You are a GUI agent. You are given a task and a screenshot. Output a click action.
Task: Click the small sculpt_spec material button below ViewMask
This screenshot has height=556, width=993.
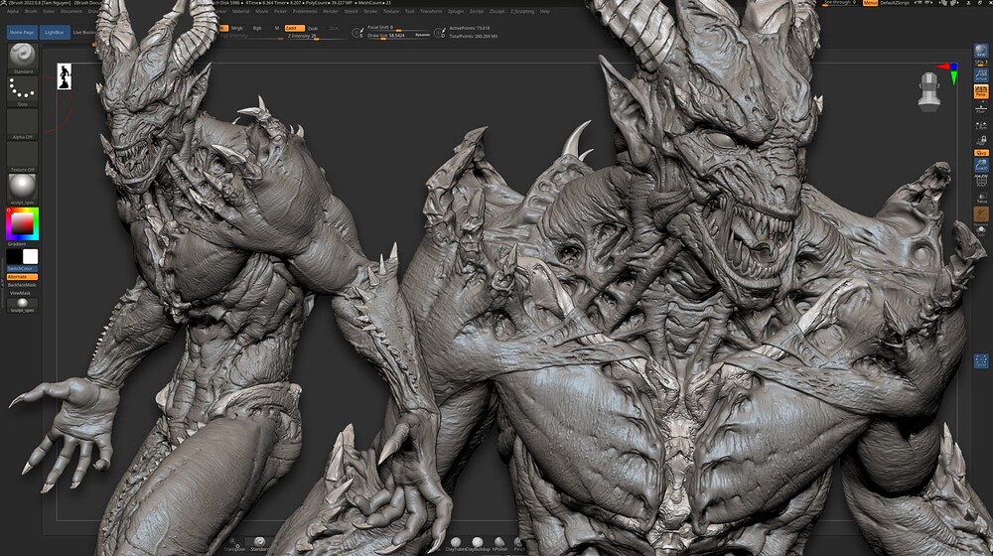(23, 305)
